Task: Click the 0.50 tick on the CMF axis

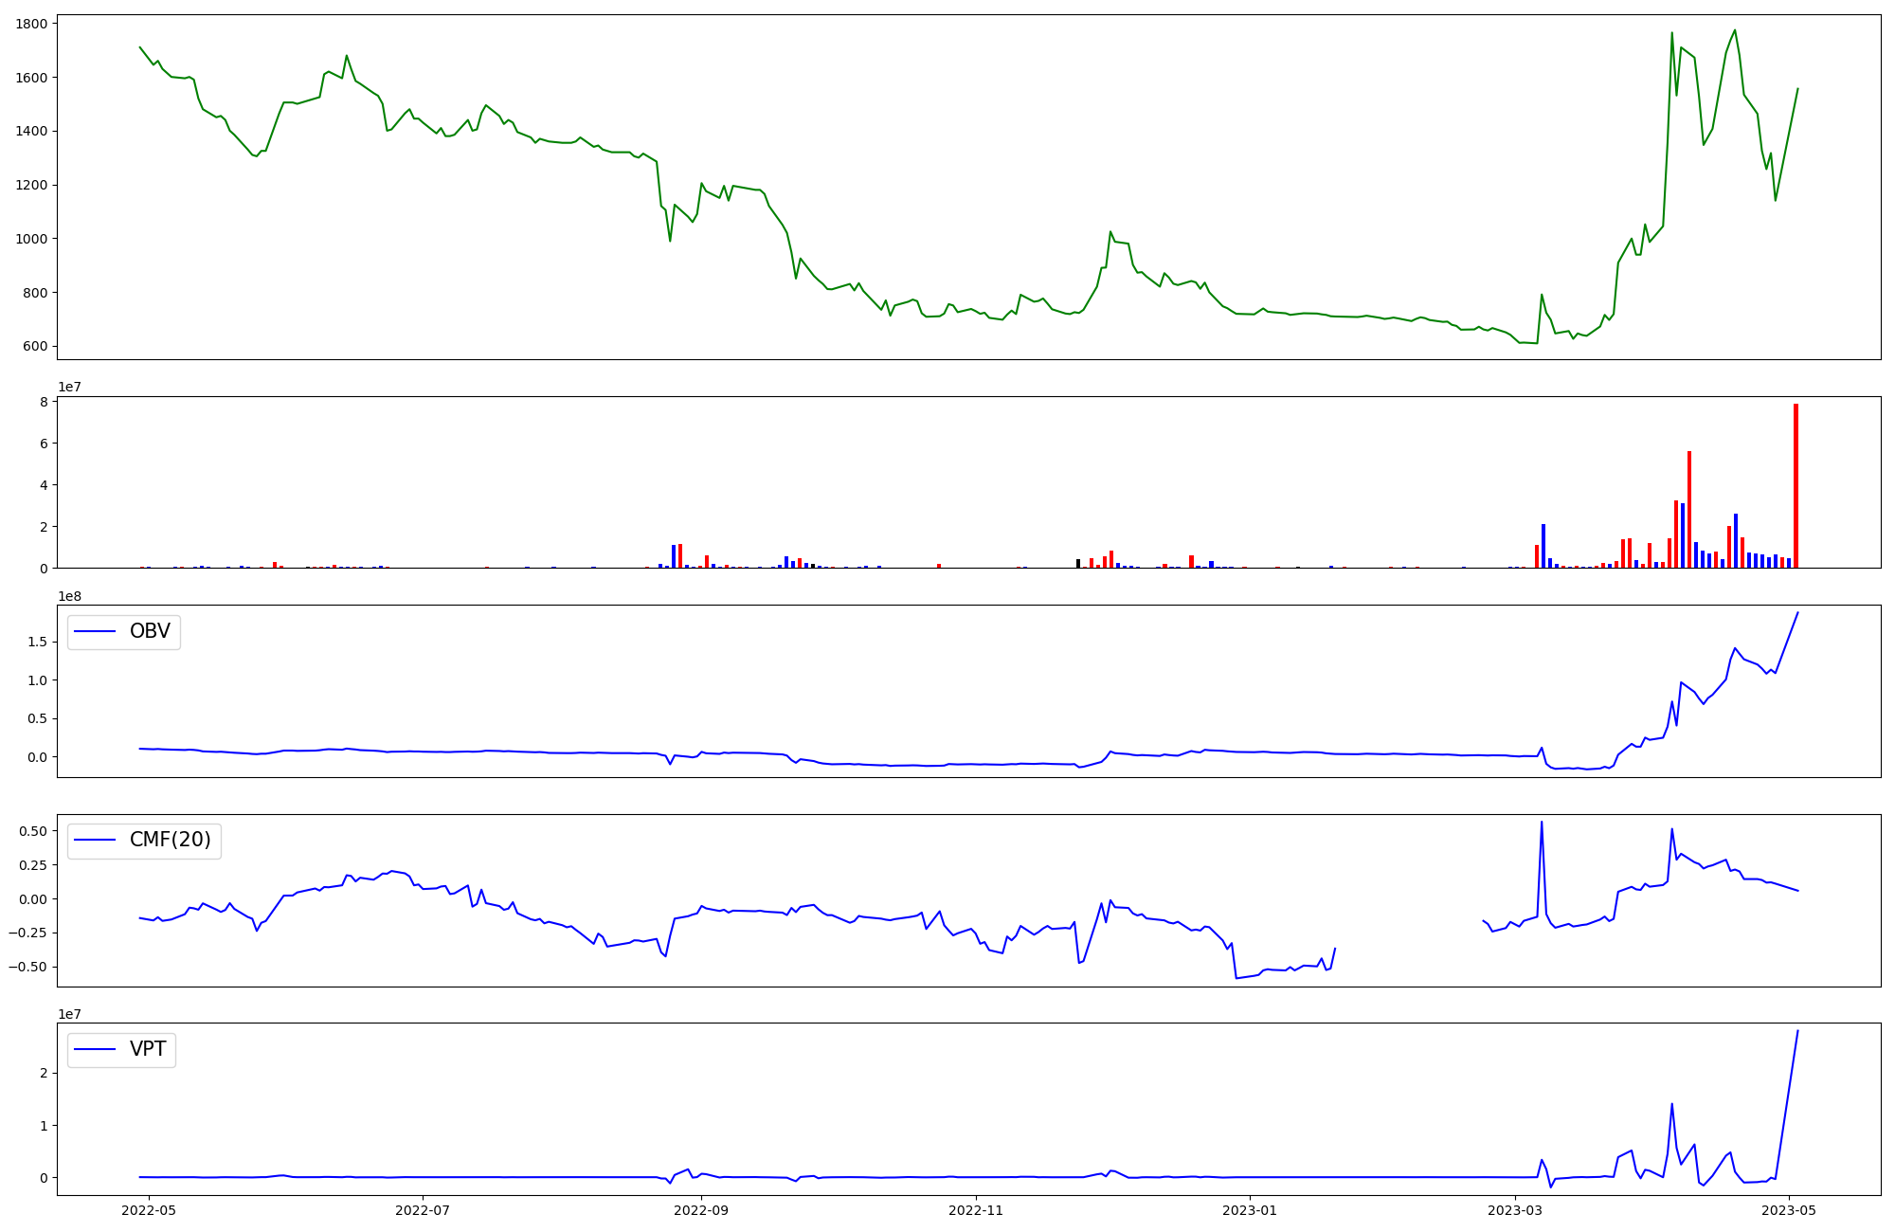Action: click(x=32, y=831)
